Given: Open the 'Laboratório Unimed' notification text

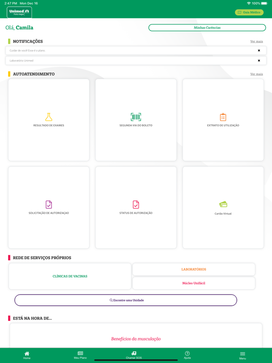Looking at the screenshot, I should (22, 60).
